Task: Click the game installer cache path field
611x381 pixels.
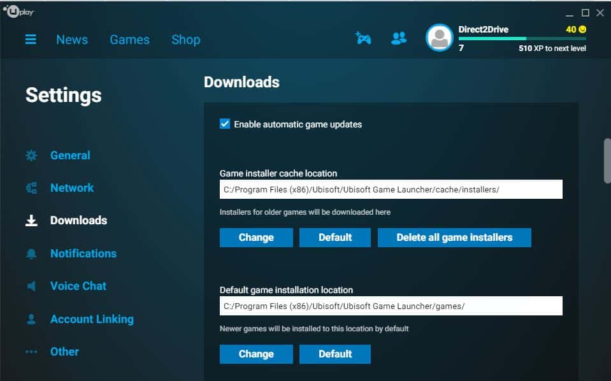Action: click(x=391, y=189)
